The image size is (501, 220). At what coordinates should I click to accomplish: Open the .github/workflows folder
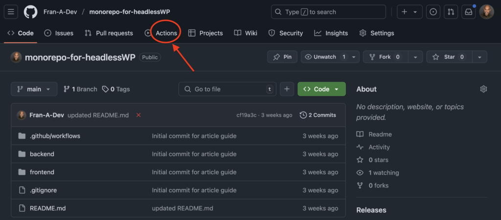[55, 136]
